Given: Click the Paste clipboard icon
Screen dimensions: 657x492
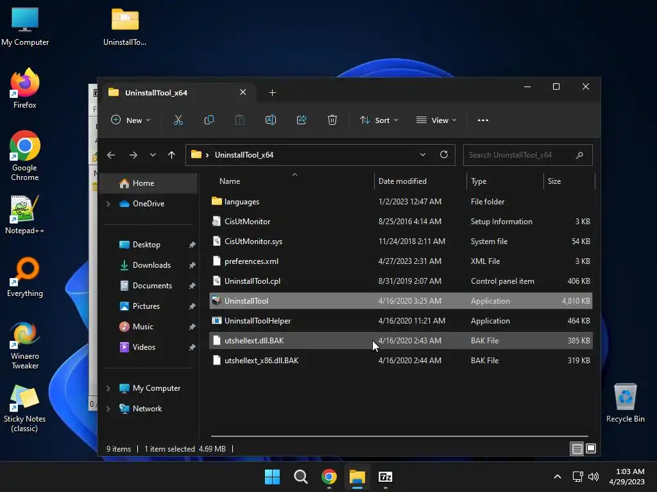Looking at the screenshot, I should 240,120.
